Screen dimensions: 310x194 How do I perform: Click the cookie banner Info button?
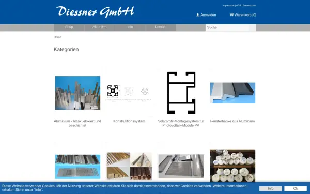tap(271, 189)
